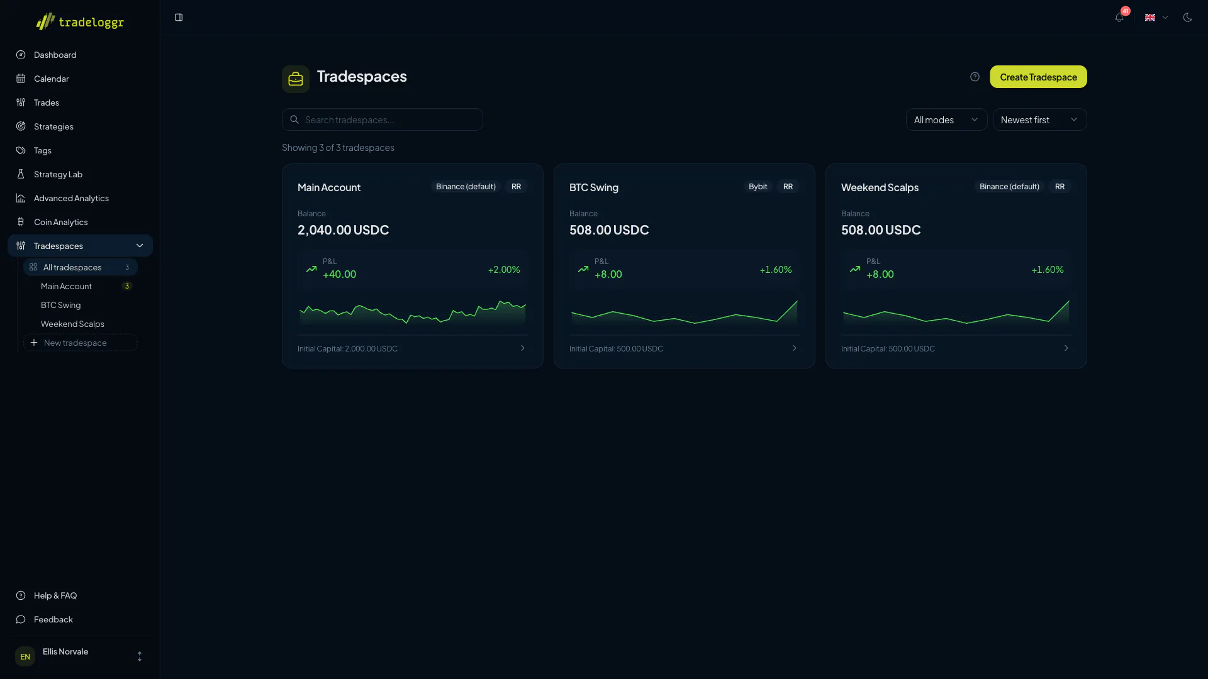Screen dimensions: 1208x679
Task: Open the Coin Analytics bitcoin icon
Action: [x=21, y=222]
